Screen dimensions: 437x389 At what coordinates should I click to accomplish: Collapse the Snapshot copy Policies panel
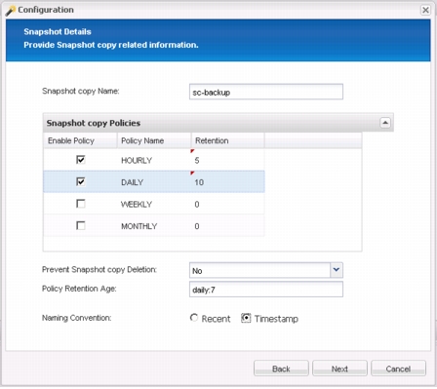click(x=385, y=123)
